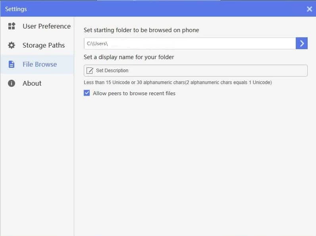Viewport: 316px width, 236px height.
Task: Click the File Browse document icon
Action: [x=12, y=64]
